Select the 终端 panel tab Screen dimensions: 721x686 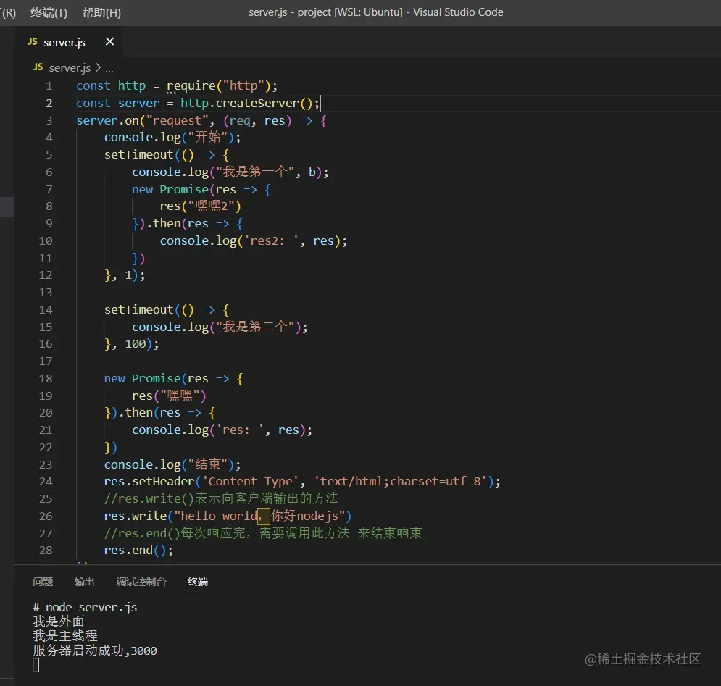pos(198,582)
